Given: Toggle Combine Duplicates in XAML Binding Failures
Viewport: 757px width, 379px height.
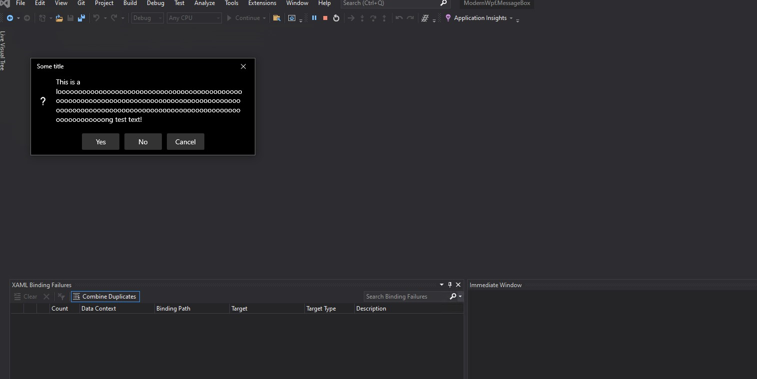Looking at the screenshot, I should [x=105, y=296].
